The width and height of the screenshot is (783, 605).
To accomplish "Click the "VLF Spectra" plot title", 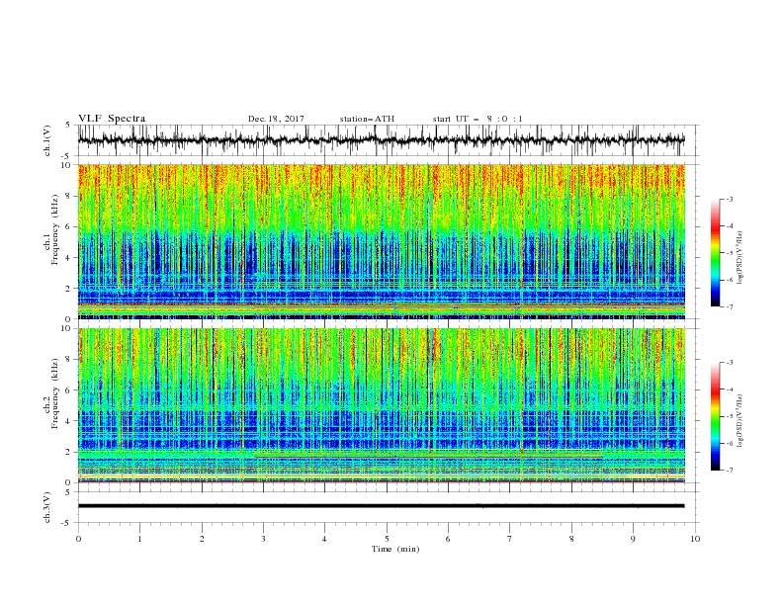I will pyautogui.click(x=112, y=119).
